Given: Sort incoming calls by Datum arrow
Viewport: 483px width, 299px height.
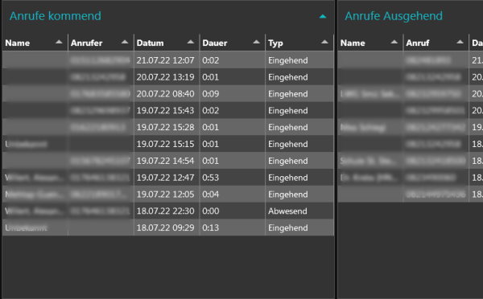Looking at the screenshot, I should (x=191, y=42).
